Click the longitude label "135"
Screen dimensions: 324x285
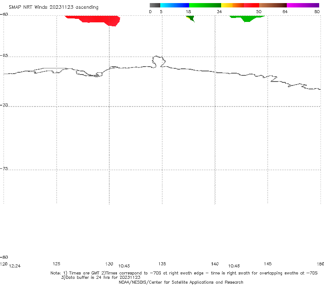(162, 264)
